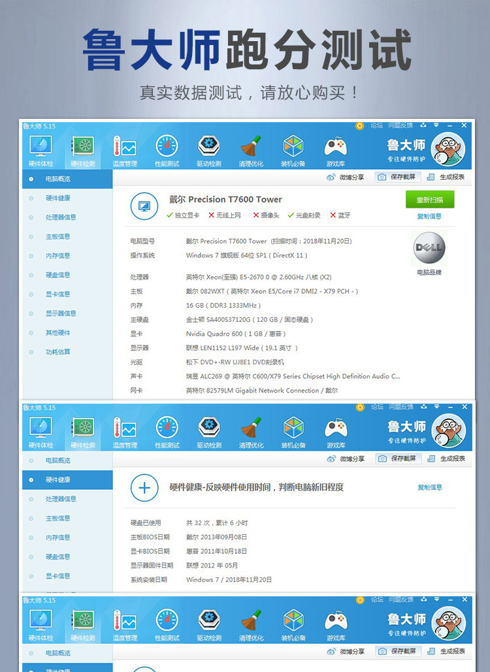Click the 金士顿 SA400S37120G 主硬盘 text
Image resolution: width=490 pixels, height=672 pixels.
[250, 320]
